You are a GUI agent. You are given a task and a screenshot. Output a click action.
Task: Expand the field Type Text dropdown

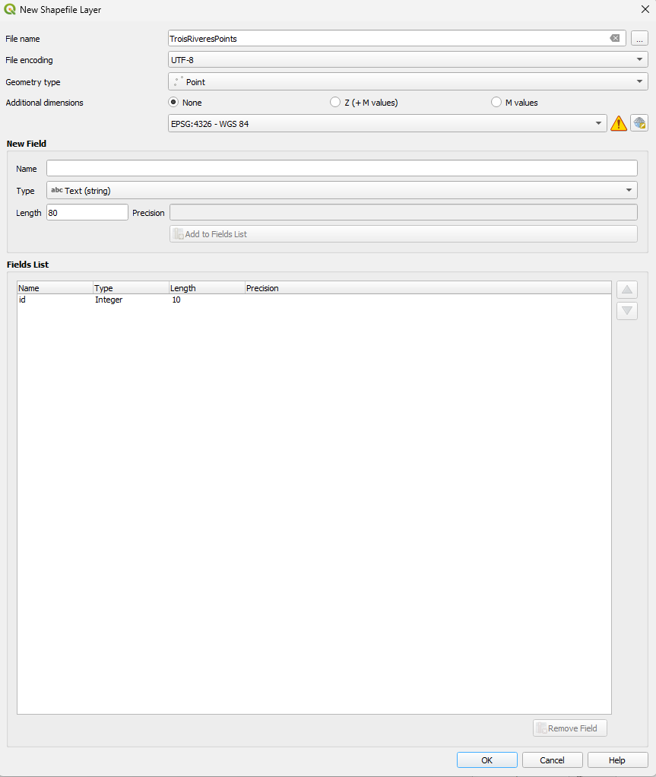coord(341,190)
